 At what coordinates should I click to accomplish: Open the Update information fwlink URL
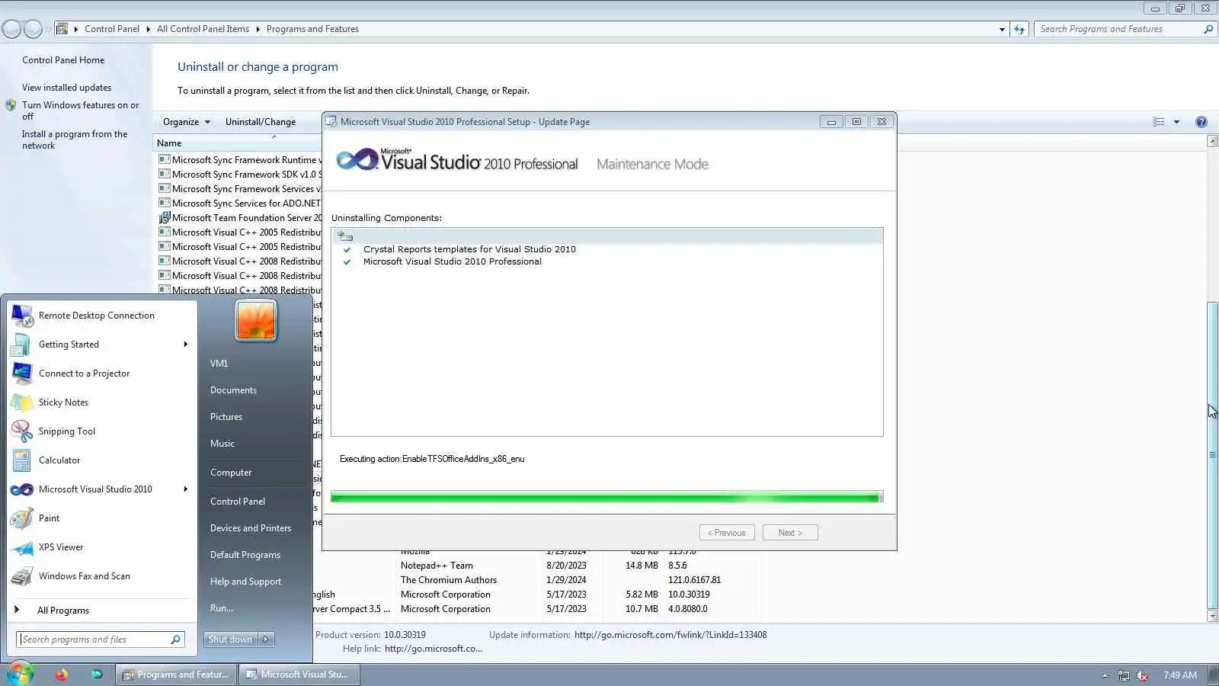click(x=670, y=635)
